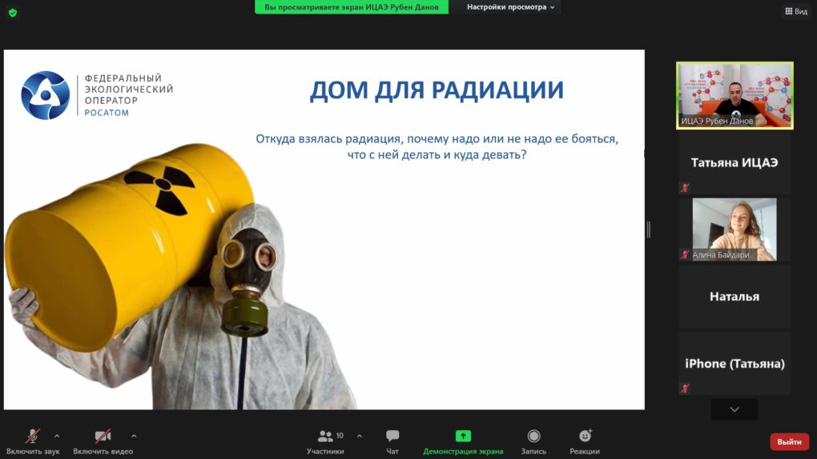Start Демонстрация экрана screen share

463,441
